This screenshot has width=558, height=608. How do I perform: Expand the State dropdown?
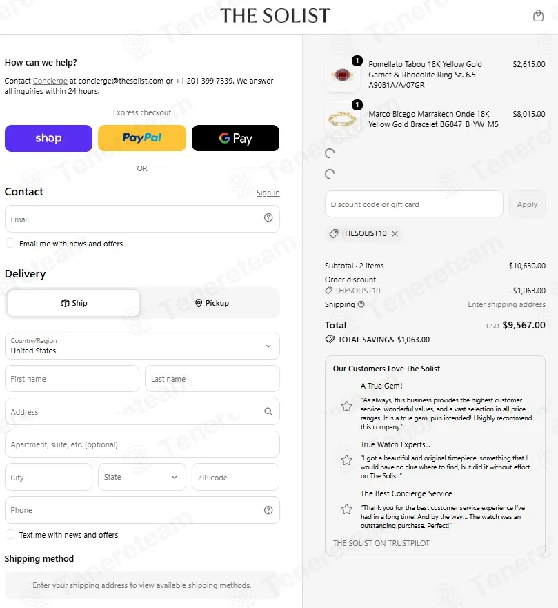pos(142,477)
